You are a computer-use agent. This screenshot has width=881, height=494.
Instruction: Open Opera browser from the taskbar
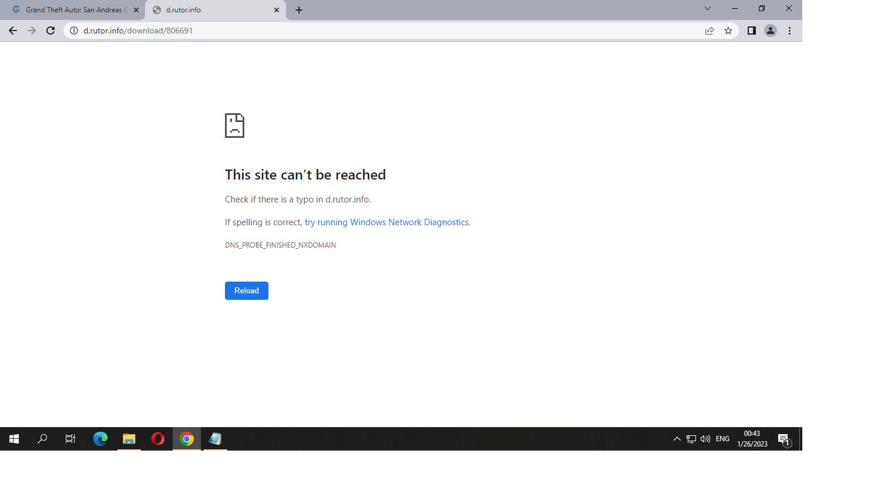(157, 439)
